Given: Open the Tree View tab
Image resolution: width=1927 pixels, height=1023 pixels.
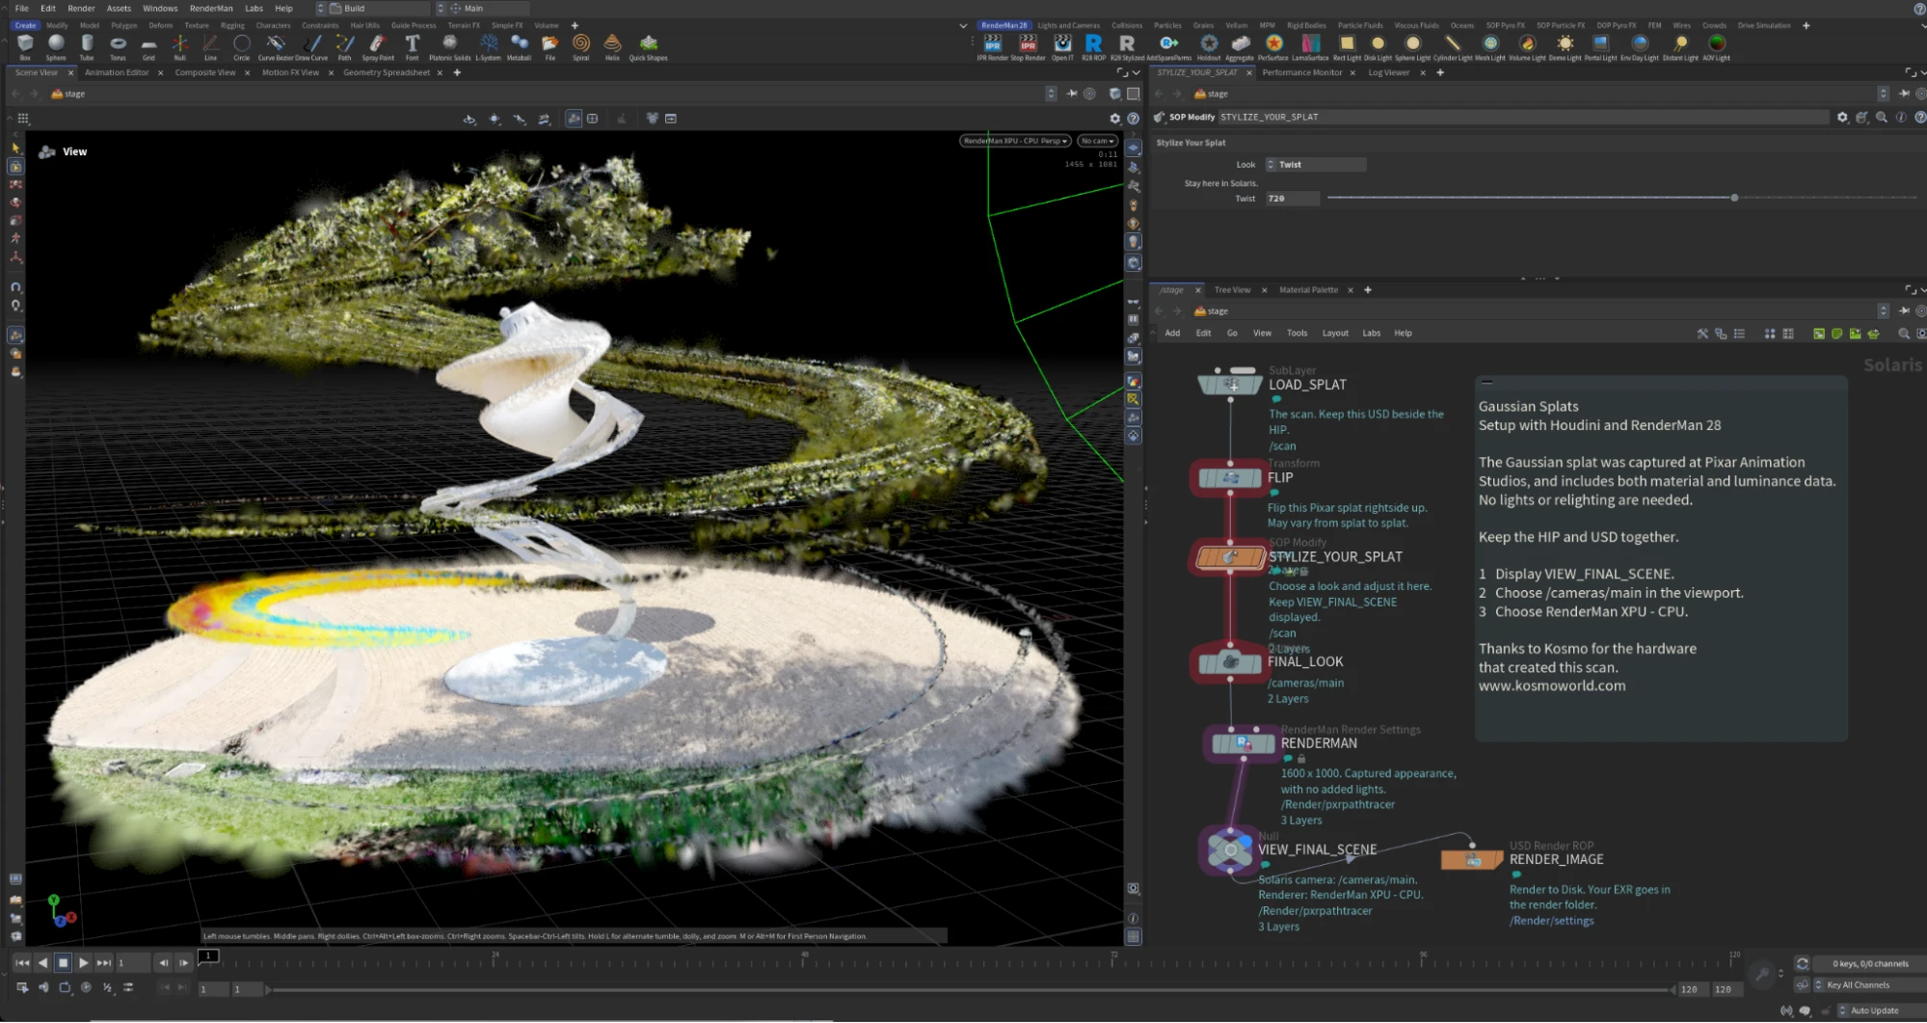Looking at the screenshot, I should (x=1232, y=290).
